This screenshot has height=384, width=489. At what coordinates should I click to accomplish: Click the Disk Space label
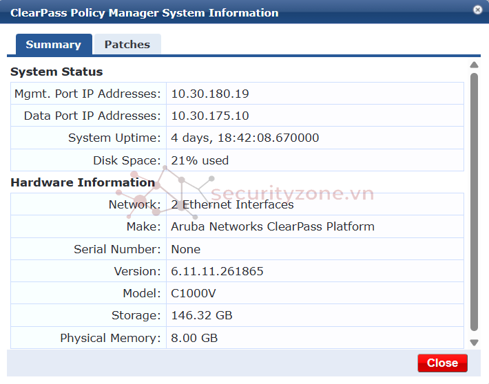click(x=127, y=160)
